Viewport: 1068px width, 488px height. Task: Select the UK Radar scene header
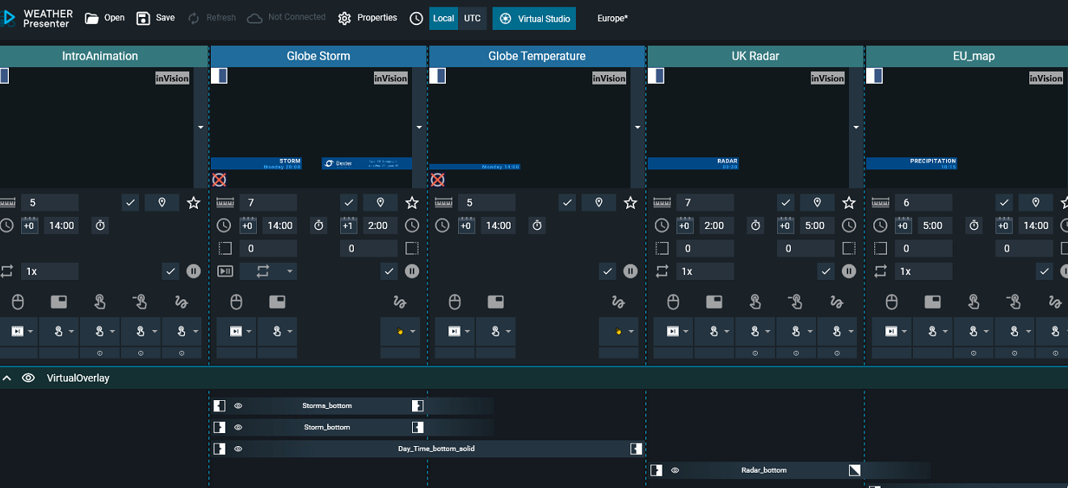pyautogui.click(x=755, y=56)
